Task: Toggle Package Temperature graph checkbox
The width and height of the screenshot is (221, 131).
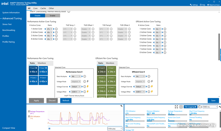Action: (x=29, y=111)
